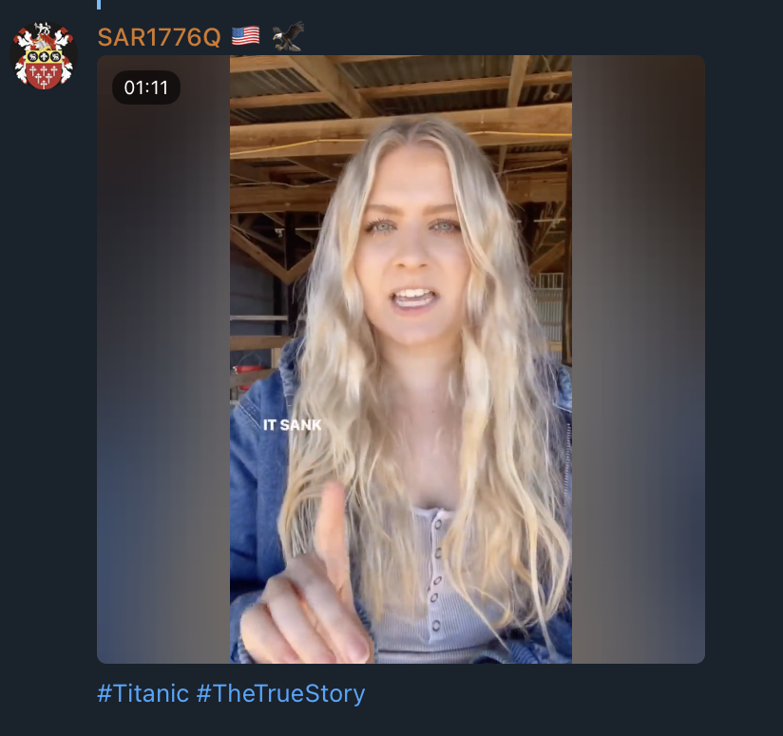
Task: Open the SAR1776Q sender profile name
Action: click(159, 37)
